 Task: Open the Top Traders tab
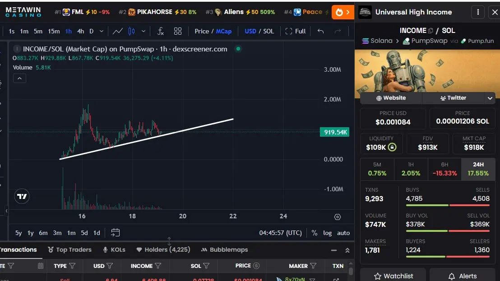point(69,250)
